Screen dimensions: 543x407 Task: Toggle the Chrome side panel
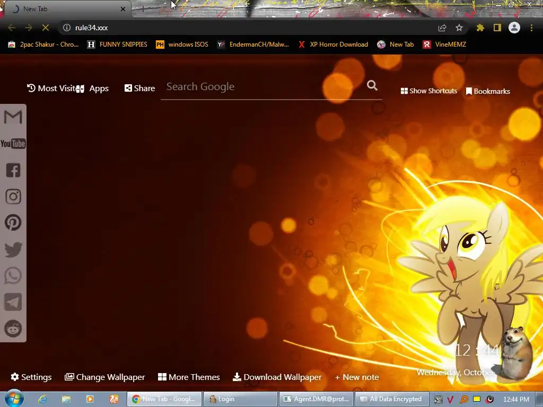click(497, 28)
